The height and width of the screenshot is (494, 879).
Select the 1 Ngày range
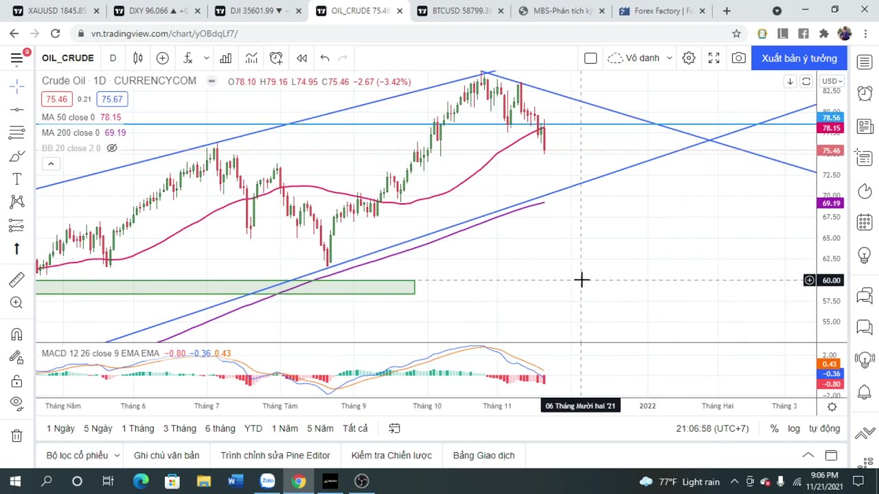click(x=60, y=428)
